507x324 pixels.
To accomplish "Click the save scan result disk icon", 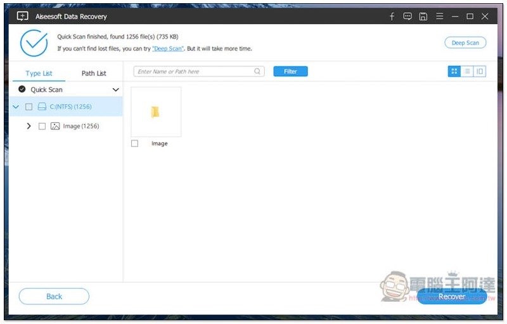I will tap(423, 16).
